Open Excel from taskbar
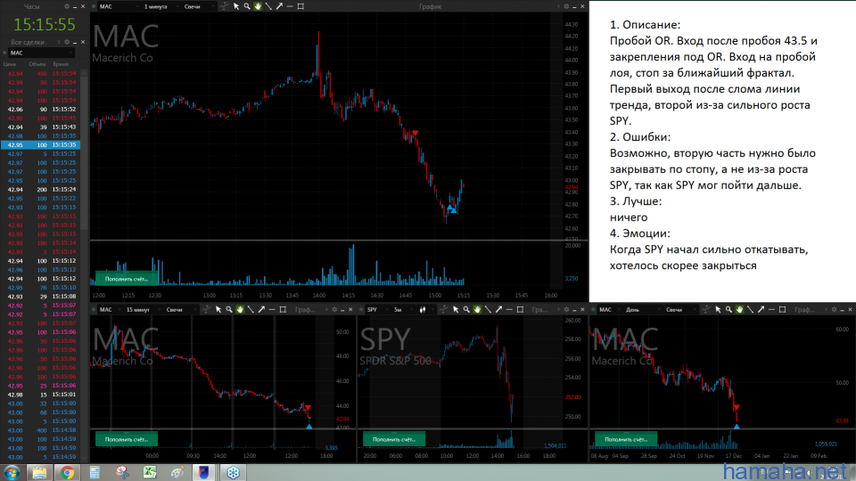The width and height of the screenshot is (856, 481). tap(150, 472)
